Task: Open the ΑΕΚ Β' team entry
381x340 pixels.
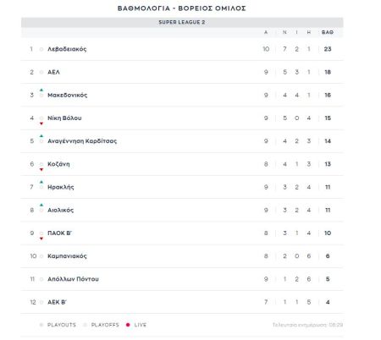Action: (57, 302)
